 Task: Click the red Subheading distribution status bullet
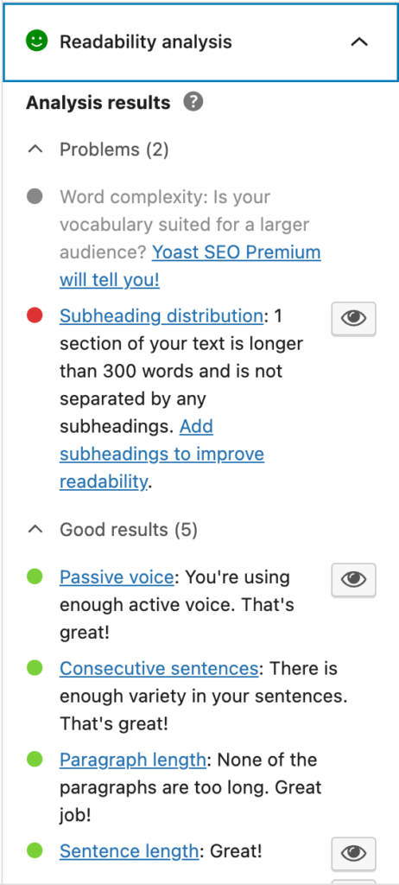[x=35, y=316]
